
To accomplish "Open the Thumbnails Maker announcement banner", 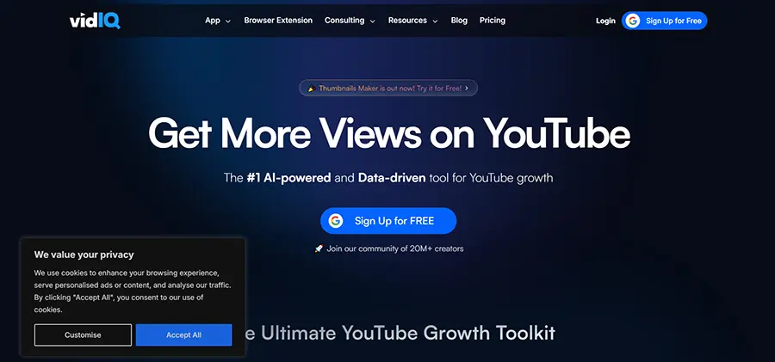I will point(388,89).
